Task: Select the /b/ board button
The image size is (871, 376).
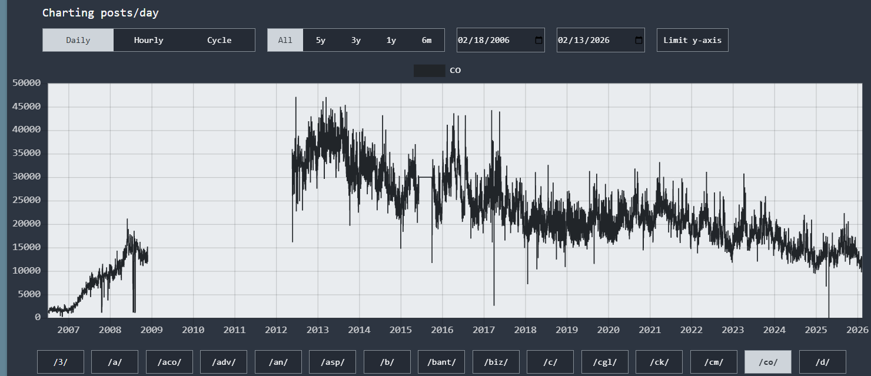Action: pos(387,362)
